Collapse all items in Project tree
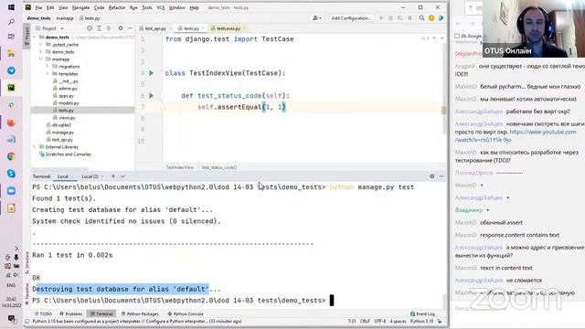This screenshot has width=585, height=329. (109, 28)
